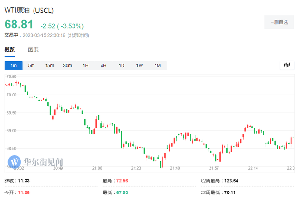
Task: Click the WTI原油 (USCL) title
Action: click(x=29, y=9)
